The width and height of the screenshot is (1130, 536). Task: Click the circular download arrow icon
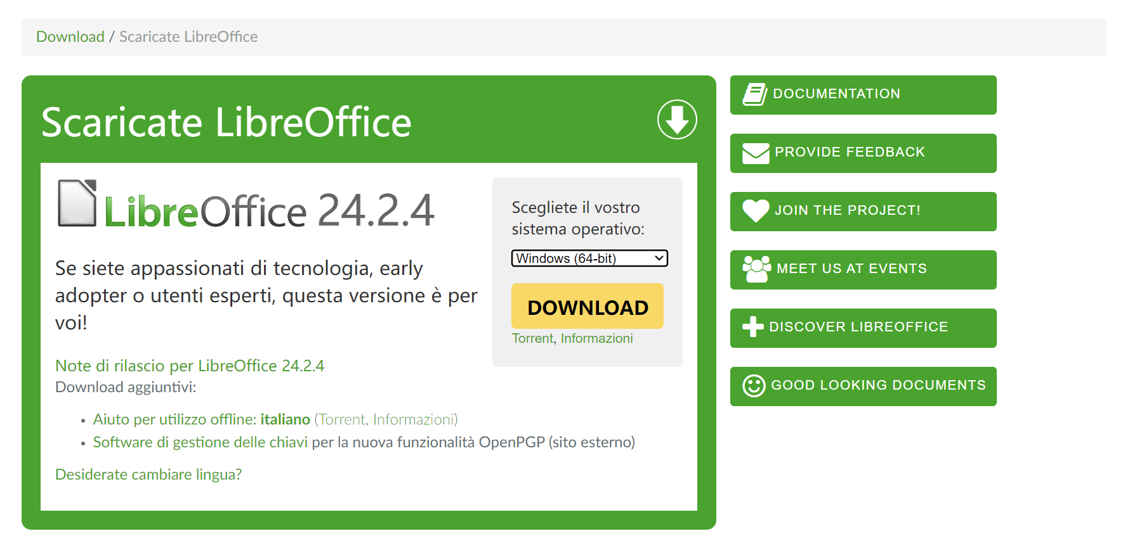[x=677, y=119]
